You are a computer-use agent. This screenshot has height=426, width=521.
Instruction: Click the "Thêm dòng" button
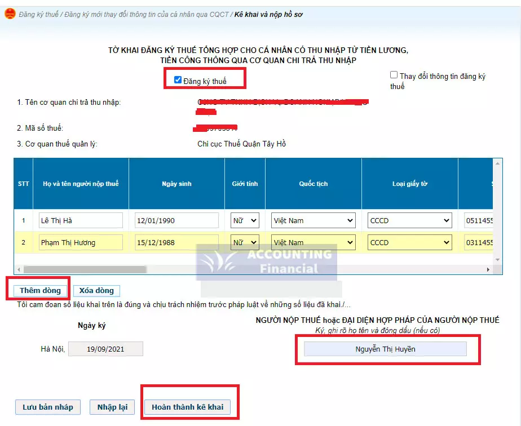(x=40, y=291)
